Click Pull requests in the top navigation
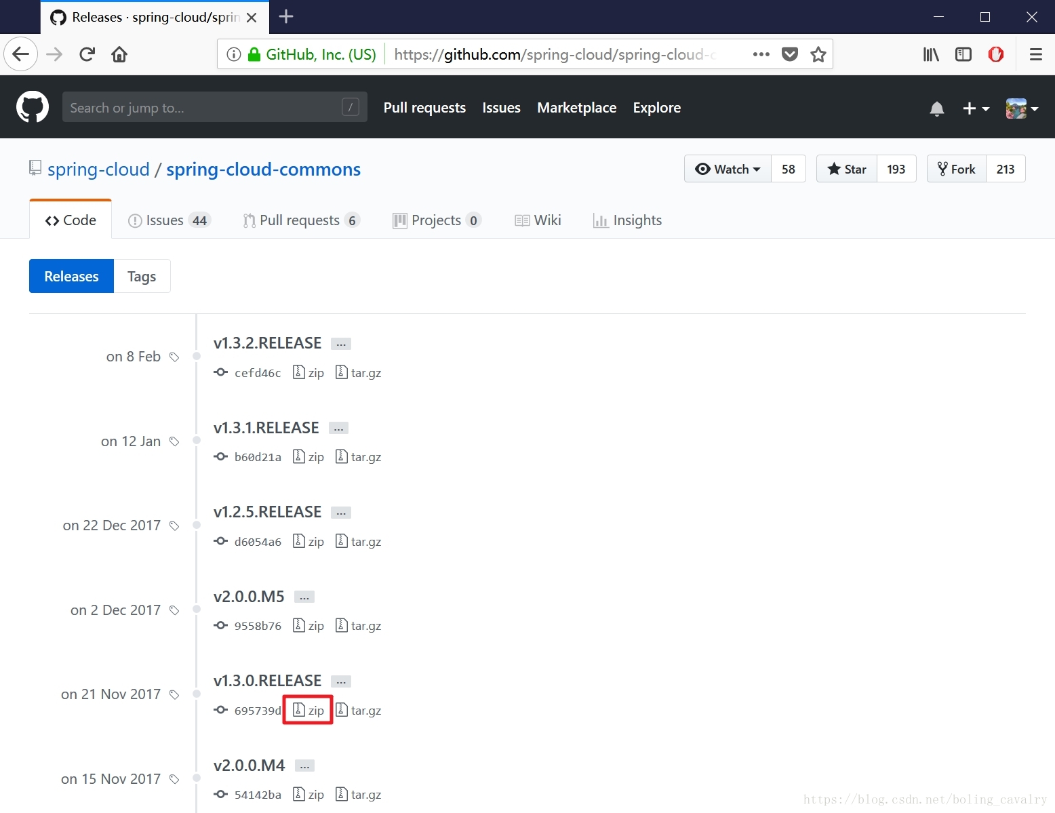The image size is (1055, 813). click(x=424, y=108)
